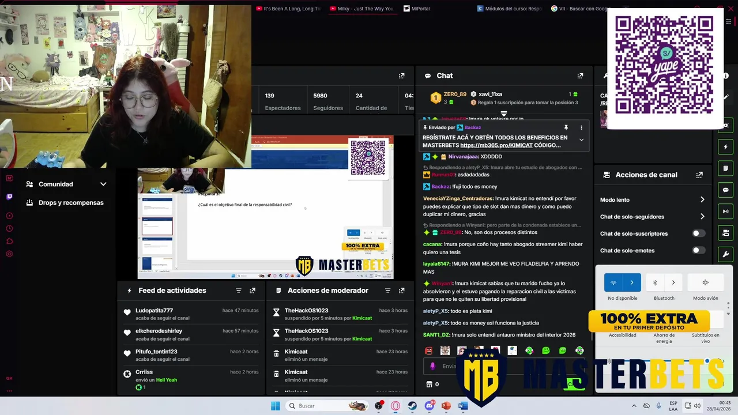Switch to "It's Been A Long, Long Time" browser tab
Image resolution: width=738 pixels, height=415 pixels.
tap(288, 9)
